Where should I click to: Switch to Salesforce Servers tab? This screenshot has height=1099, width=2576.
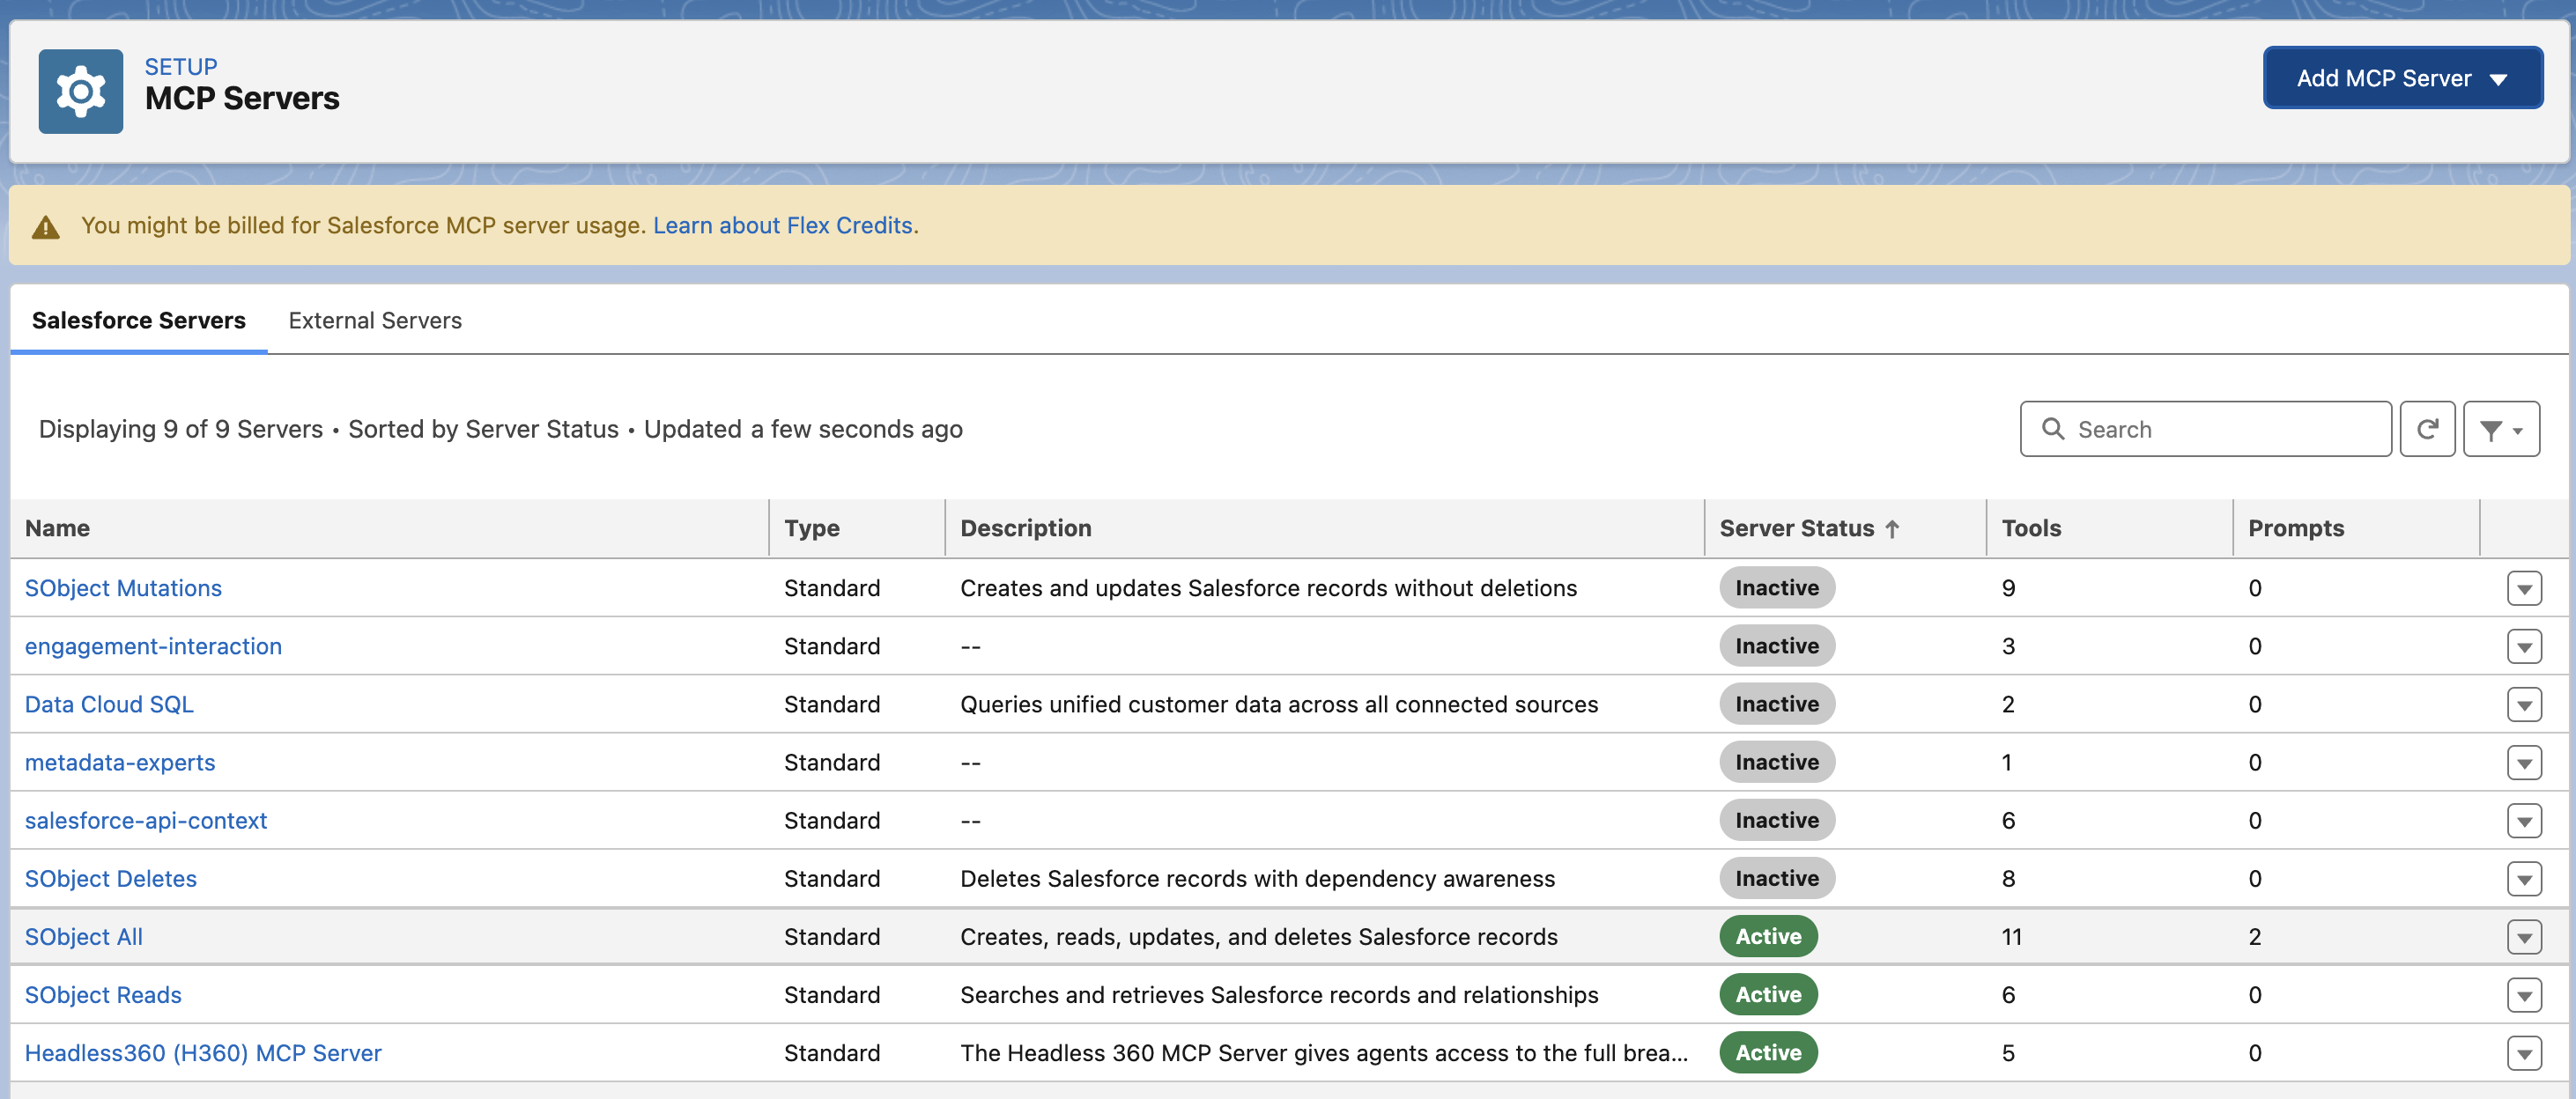click(139, 320)
